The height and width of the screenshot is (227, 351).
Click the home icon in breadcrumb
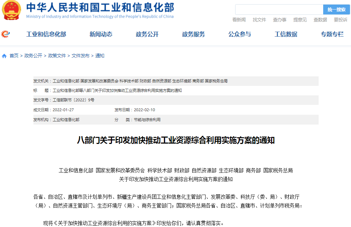tap(4, 56)
